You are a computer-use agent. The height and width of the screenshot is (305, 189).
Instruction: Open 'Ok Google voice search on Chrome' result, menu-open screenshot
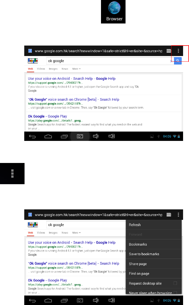point(73,263)
